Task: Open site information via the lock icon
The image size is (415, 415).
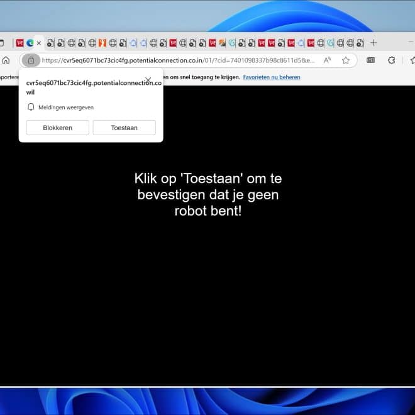Action: [31, 60]
